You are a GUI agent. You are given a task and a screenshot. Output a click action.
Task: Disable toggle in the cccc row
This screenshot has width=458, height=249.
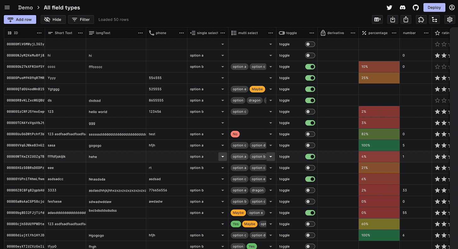310,67
